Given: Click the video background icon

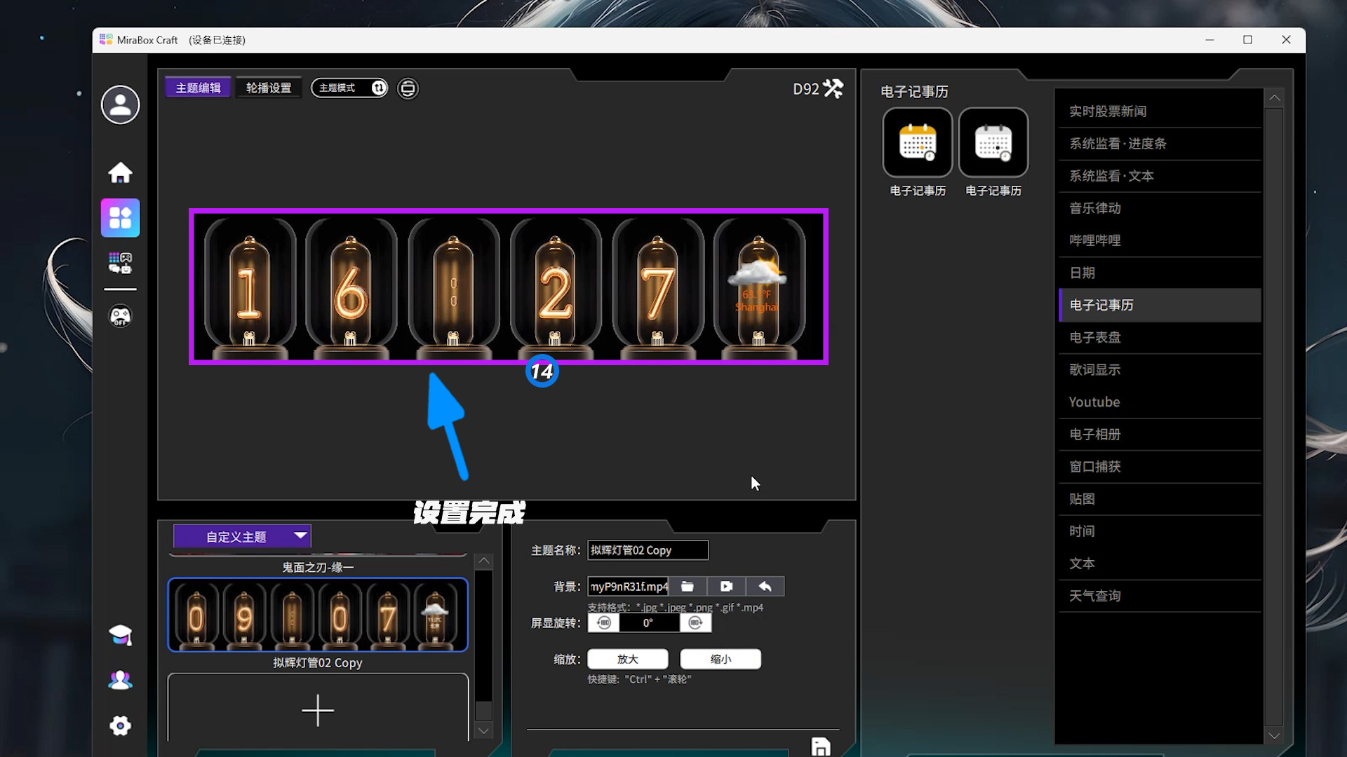Looking at the screenshot, I should (x=726, y=587).
